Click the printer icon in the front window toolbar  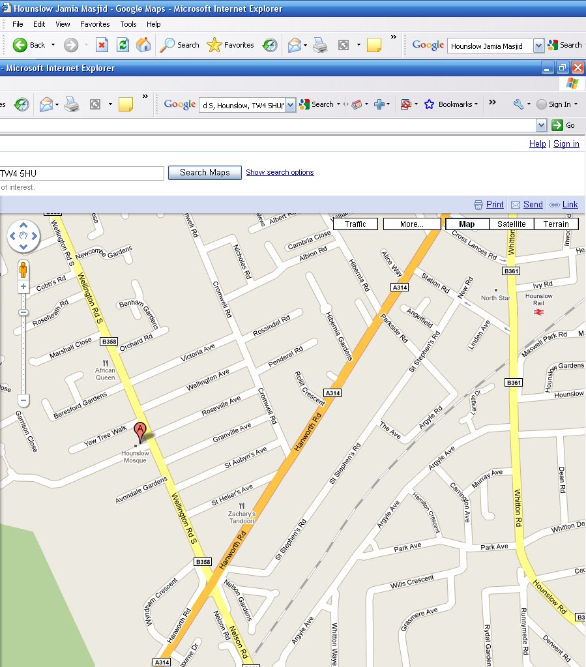[72, 104]
